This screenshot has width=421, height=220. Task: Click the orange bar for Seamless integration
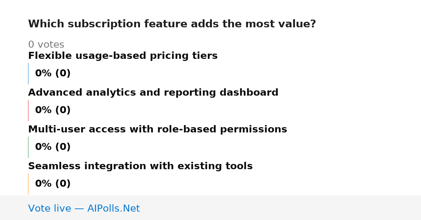pyautogui.click(x=28, y=184)
